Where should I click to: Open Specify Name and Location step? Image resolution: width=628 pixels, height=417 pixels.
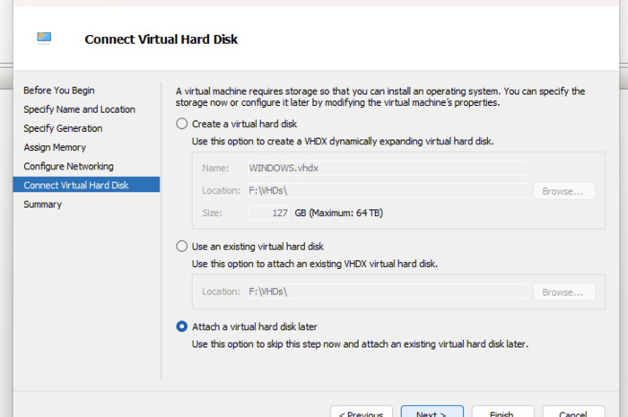click(x=79, y=109)
